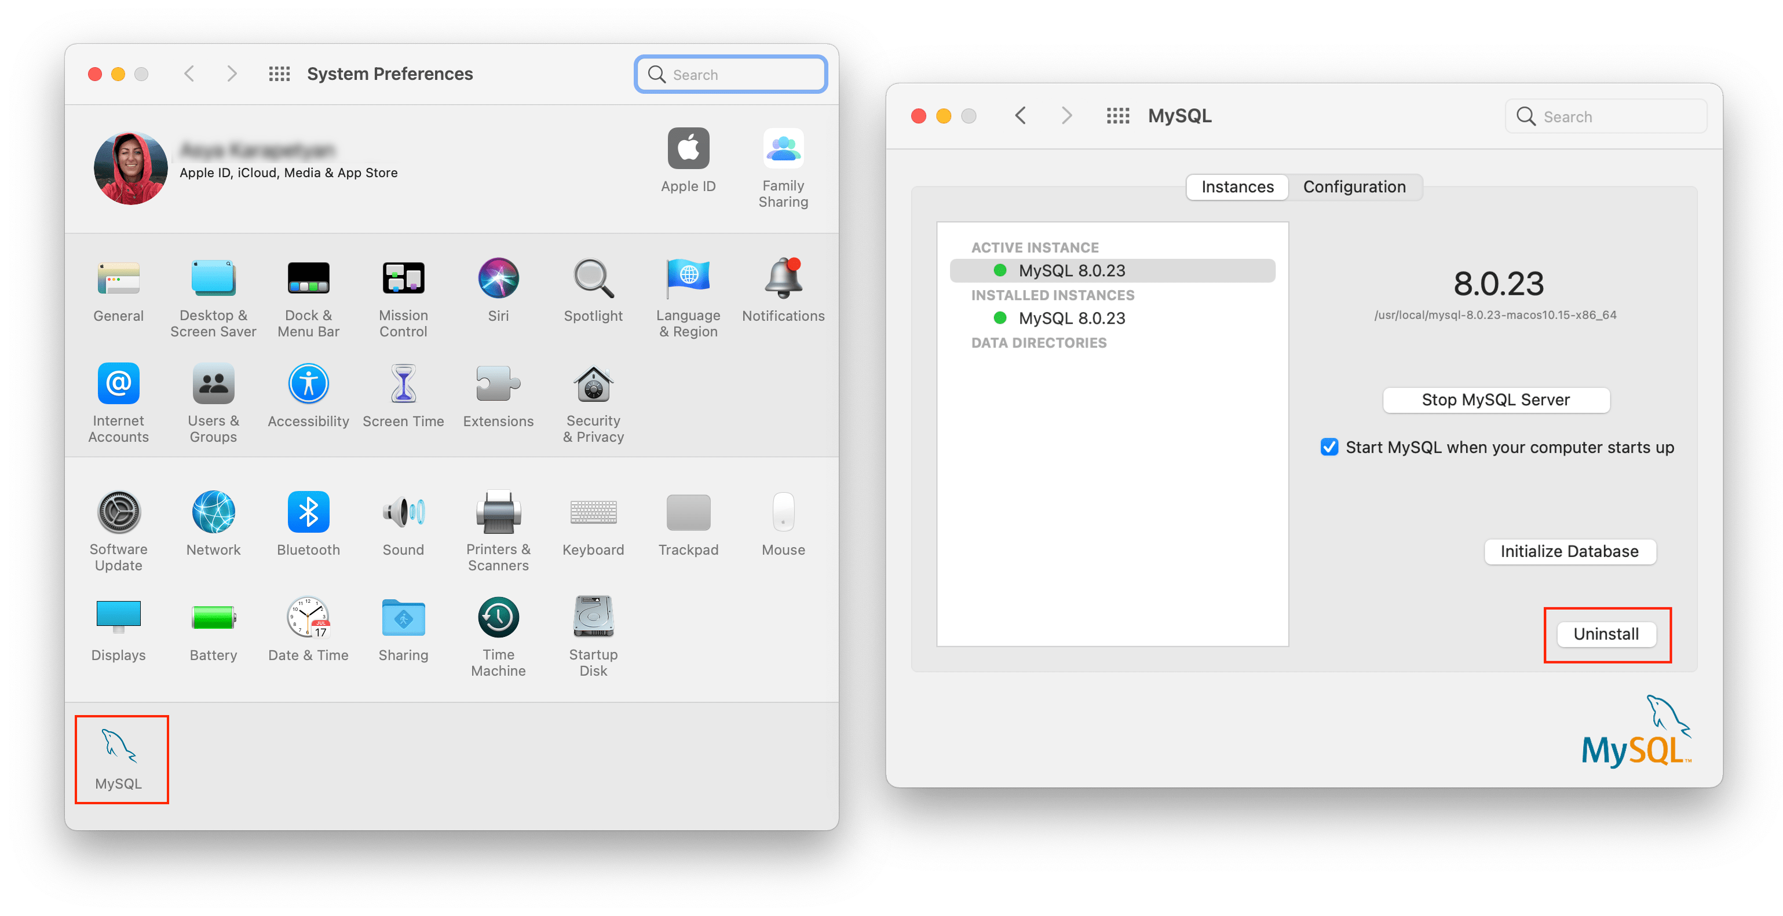Click Initialize Database button
1783x916 pixels.
[1569, 551]
